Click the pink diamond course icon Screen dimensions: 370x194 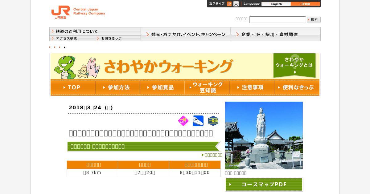183,121
